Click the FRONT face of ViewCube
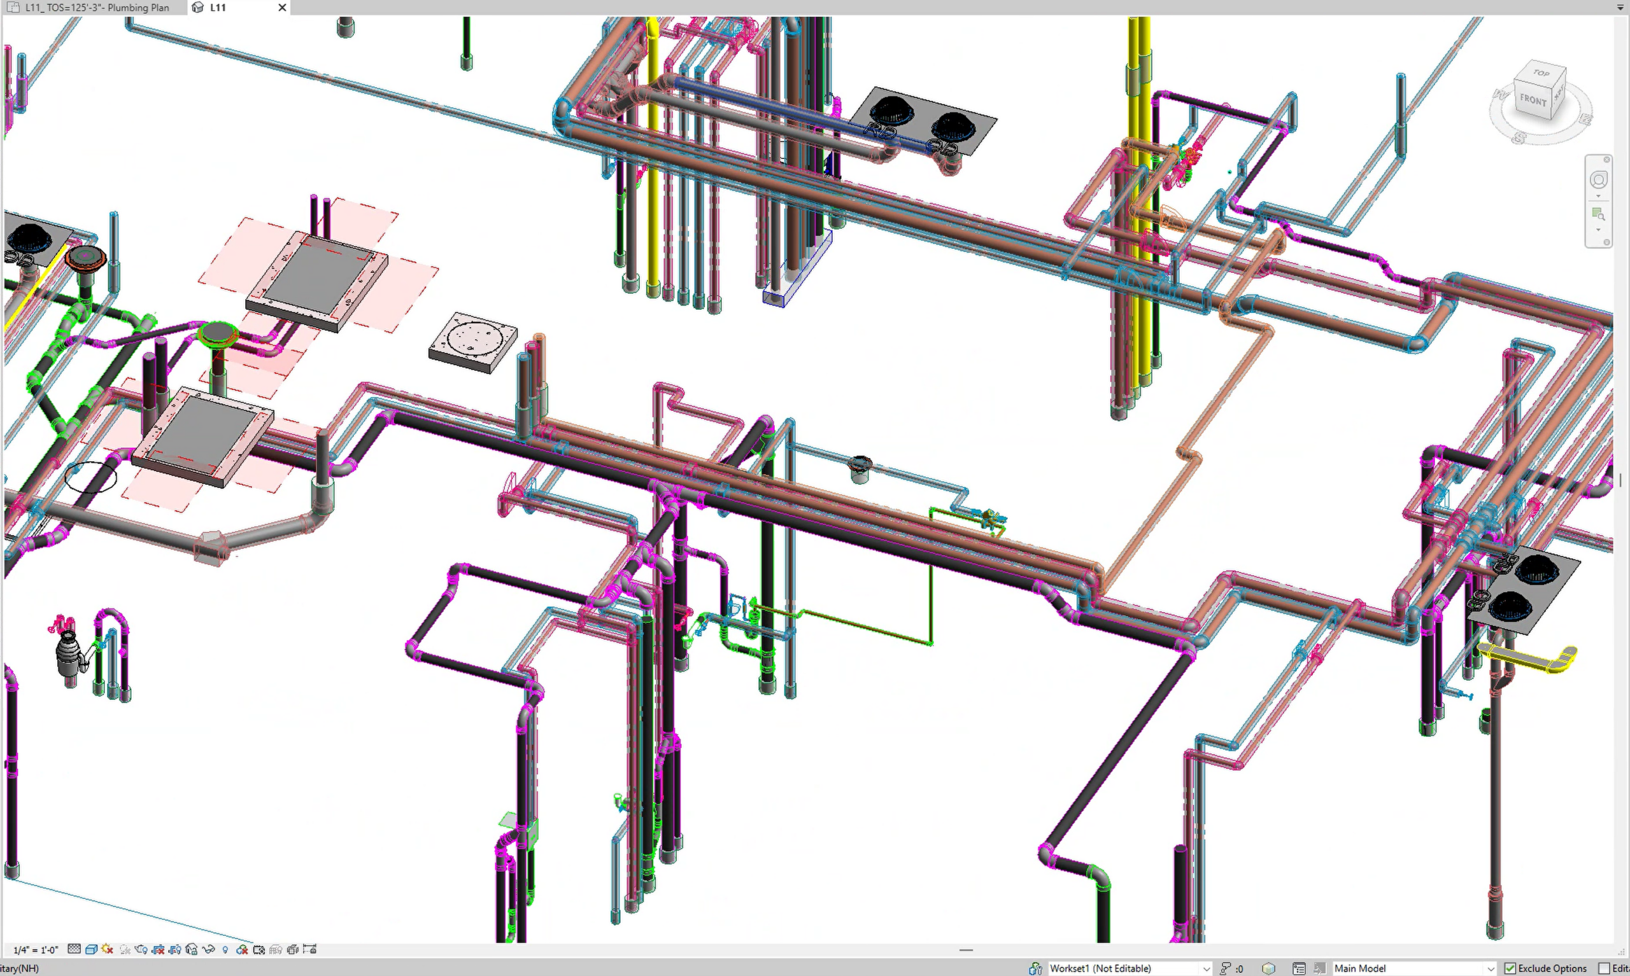 click(x=1533, y=101)
